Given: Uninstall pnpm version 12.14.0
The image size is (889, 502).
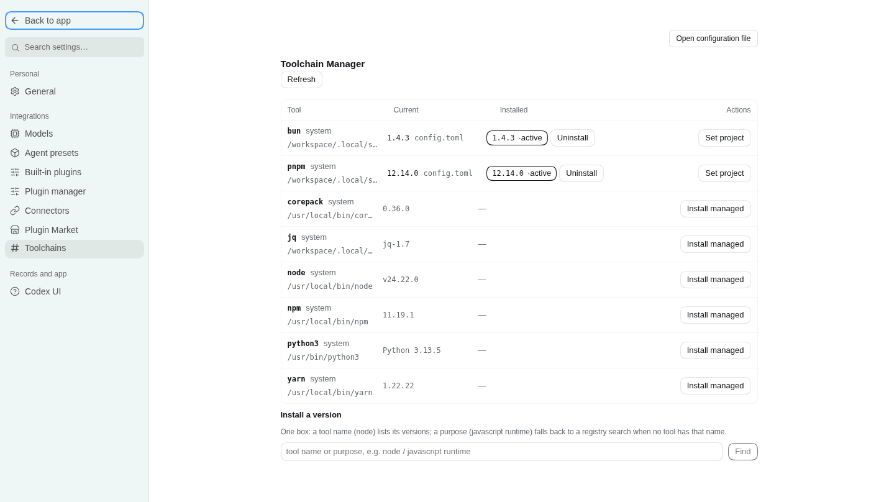Looking at the screenshot, I should [581, 173].
